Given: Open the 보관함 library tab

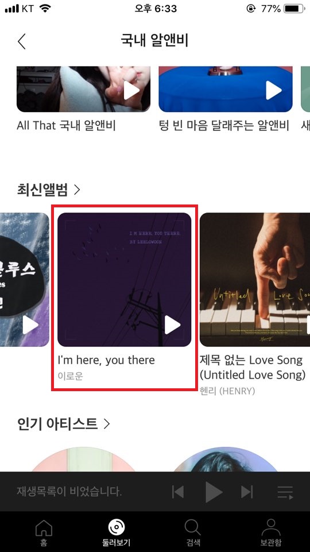Looking at the screenshot, I should tap(270, 532).
